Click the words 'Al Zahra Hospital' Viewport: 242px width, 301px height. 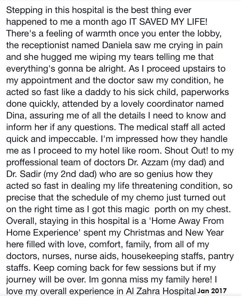(160, 291)
